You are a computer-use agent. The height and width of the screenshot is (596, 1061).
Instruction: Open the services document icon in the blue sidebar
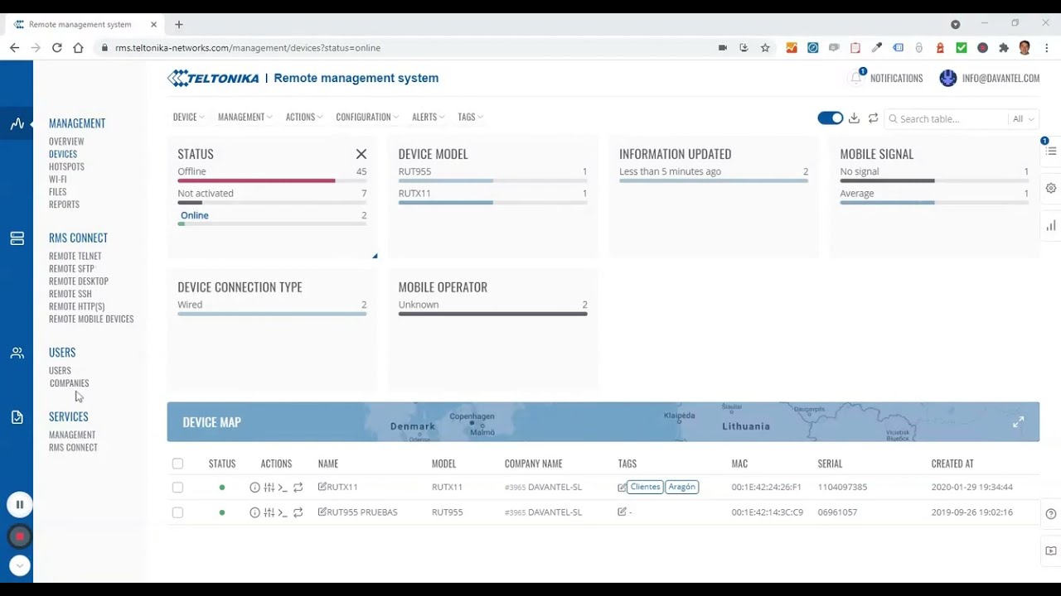(x=17, y=418)
